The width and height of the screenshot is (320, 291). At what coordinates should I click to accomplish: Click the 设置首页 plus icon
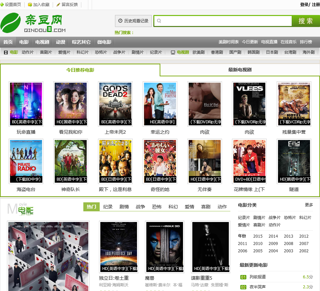2,4
